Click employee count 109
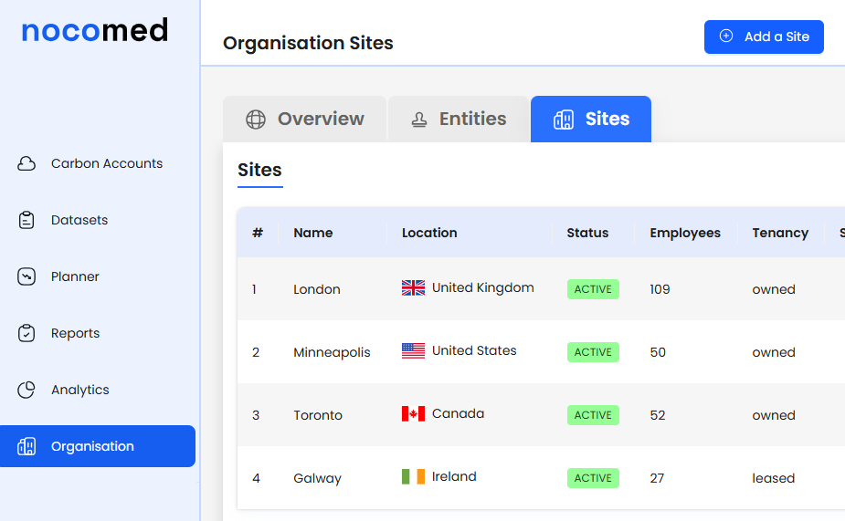 tap(660, 289)
